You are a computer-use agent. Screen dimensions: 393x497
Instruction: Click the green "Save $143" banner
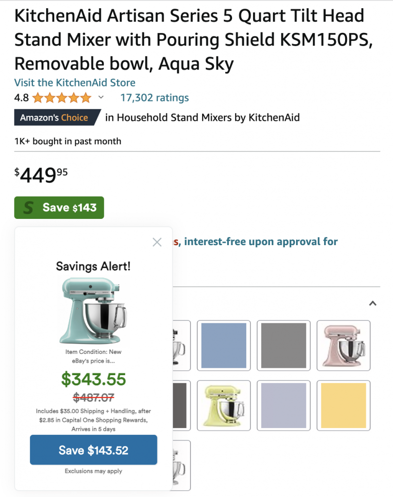click(x=59, y=207)
